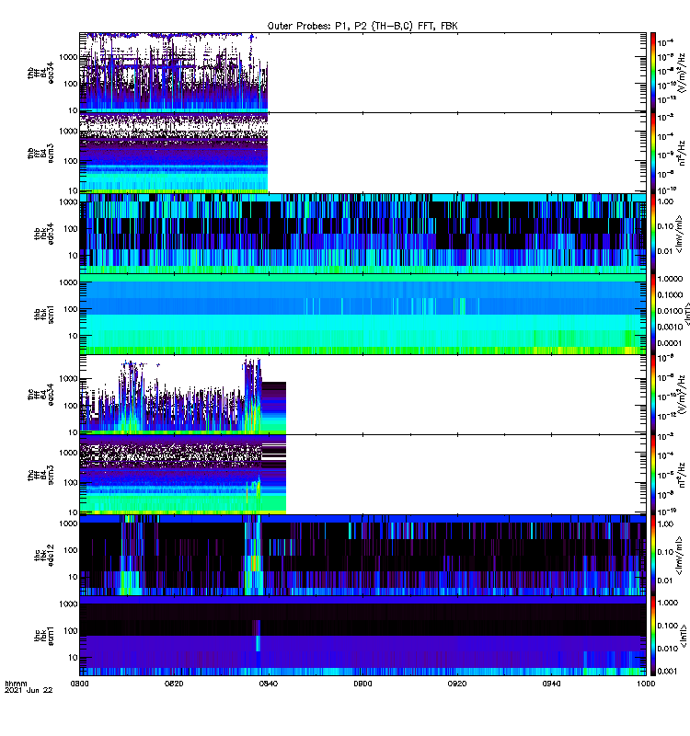The image size is (690, 736).
Task: Select the 0940 time axis label
Action: tap(551, 684)
